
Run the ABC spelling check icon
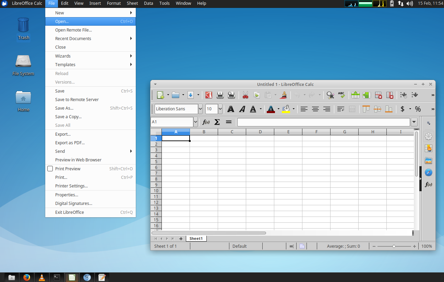tap(341, 95)
